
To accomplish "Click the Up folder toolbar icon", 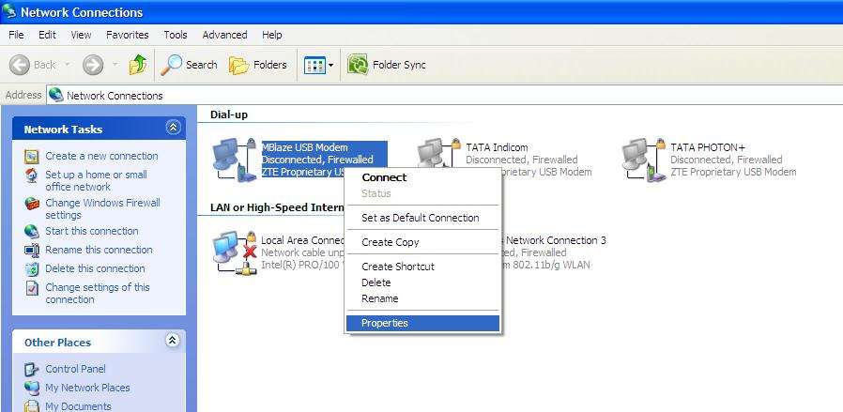I will click(x=138, y=65).
